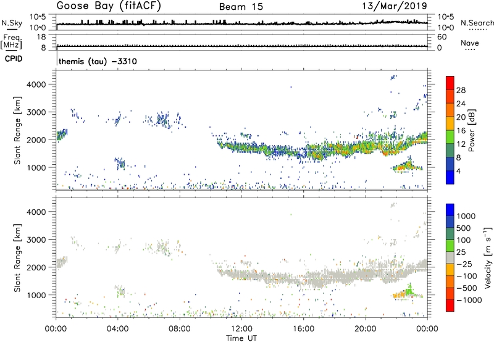This screenshot has height=342, width=494.
Task: Click the '20:00' time axis tick label
Action: [x=366, y=329]
